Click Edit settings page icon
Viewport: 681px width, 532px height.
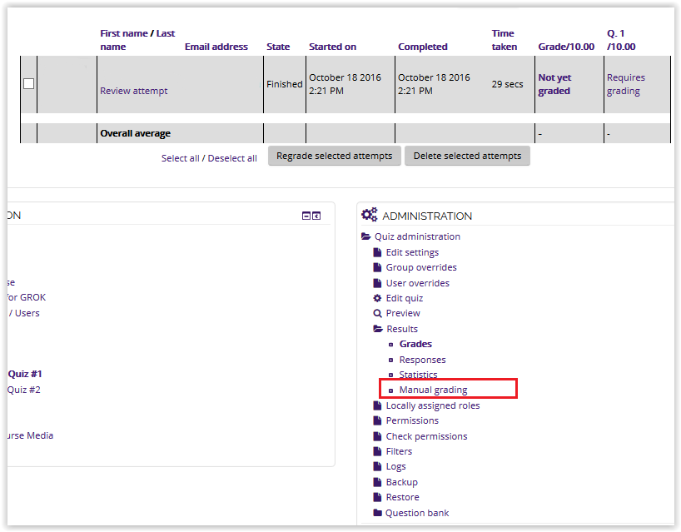click(x=377, y=252)
